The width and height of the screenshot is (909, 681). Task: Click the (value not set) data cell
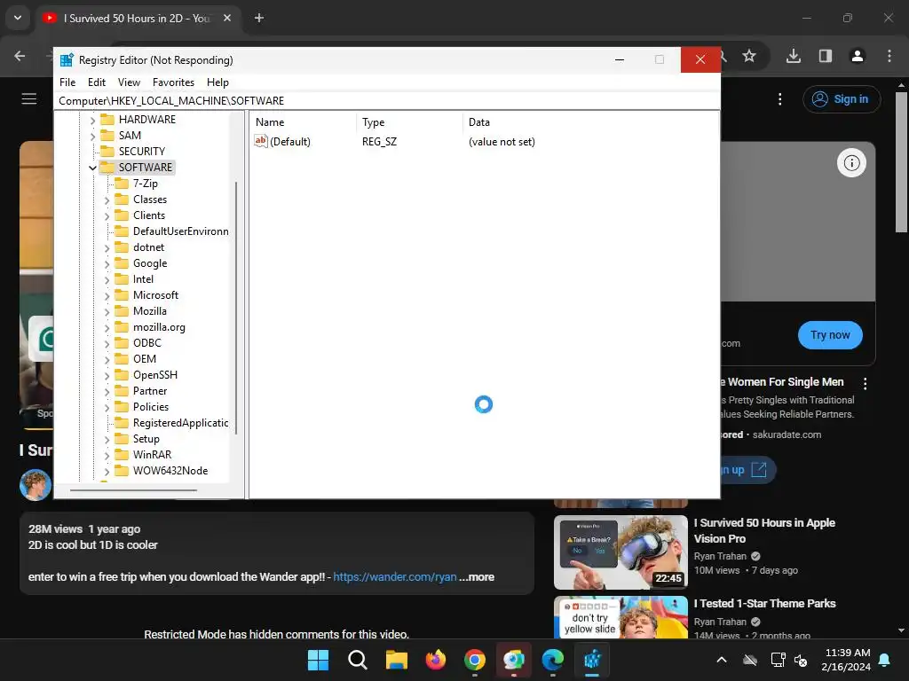pyautogui.click(x=502, y=142)
